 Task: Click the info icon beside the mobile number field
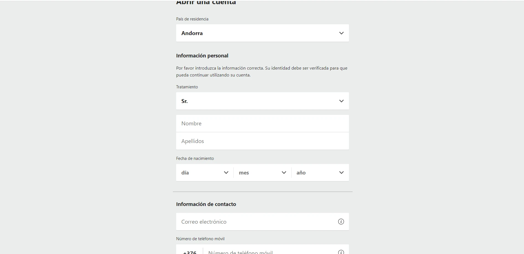pyautogui.click(x=341, y=252)
